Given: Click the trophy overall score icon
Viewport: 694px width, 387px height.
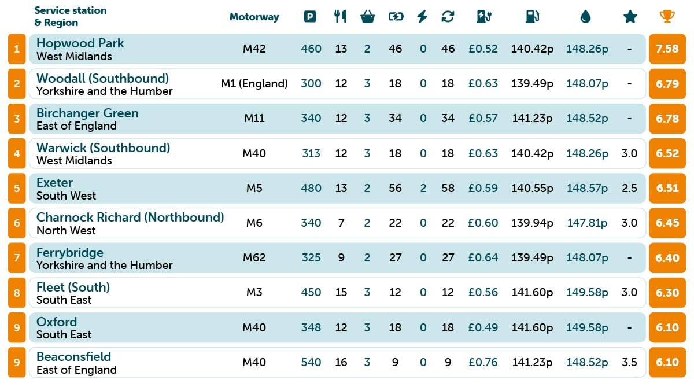Looking at the screenshot, I should (667, 17).
